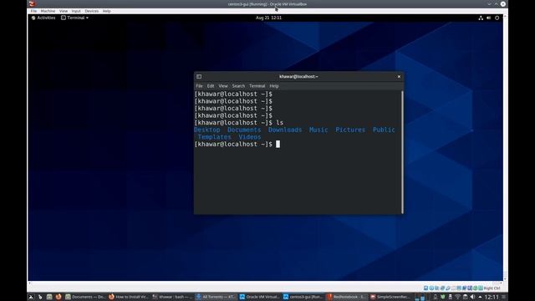Viewport: 535px width, 301px height.
Task: Open the VirtualBox Help menu
Action: pos(106,11)
